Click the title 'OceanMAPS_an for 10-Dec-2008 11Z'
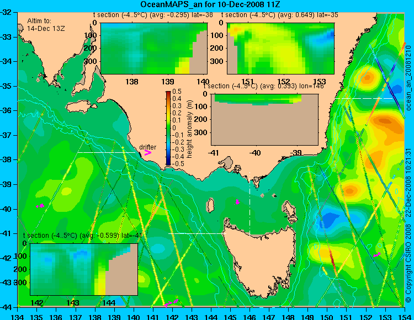The width and height of the screenshot is (414, 320). point(210,4)
